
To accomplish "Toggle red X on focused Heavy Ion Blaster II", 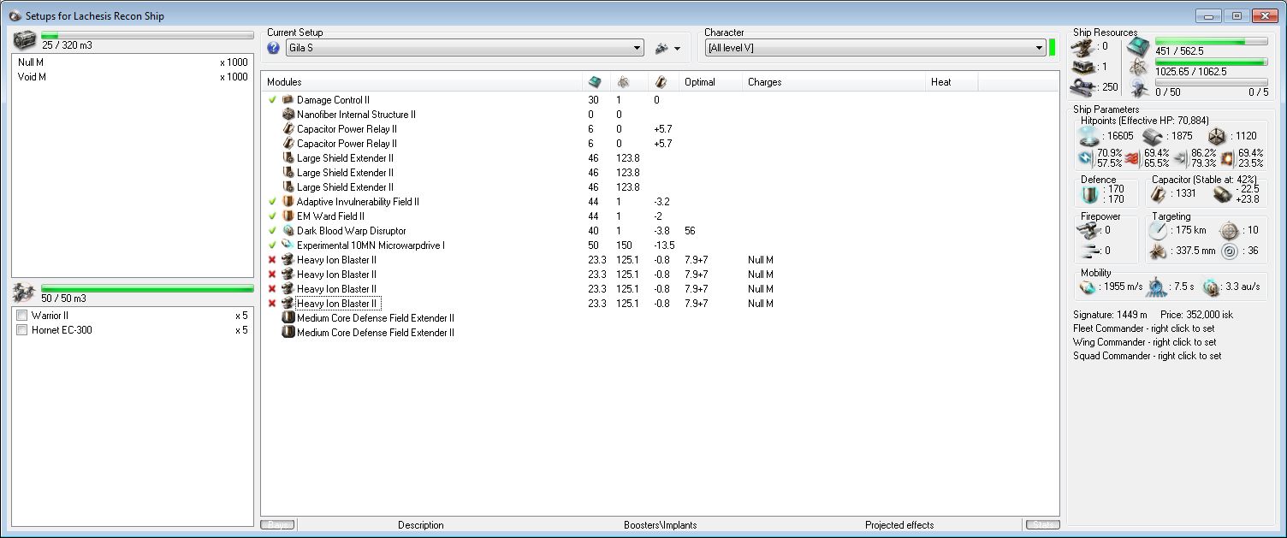I will tap(272, 304).
